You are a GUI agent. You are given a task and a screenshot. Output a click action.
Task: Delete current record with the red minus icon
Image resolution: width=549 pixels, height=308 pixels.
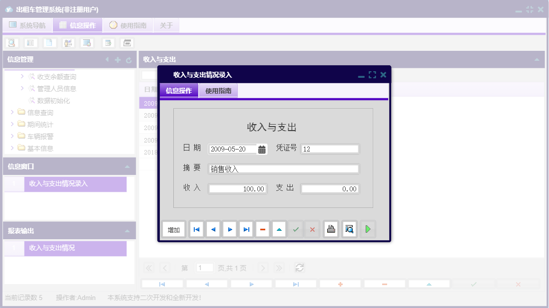click(262, 229)
